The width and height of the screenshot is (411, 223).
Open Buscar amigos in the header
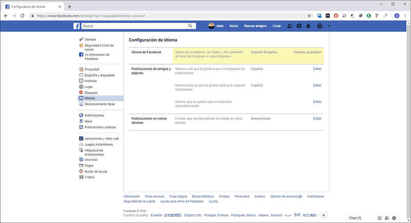point(255,26)
